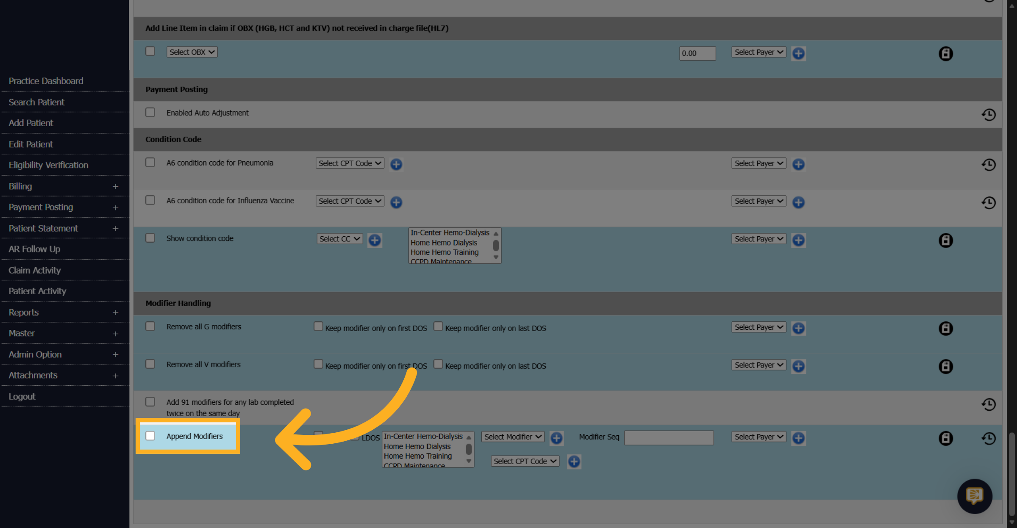This screenshot has height=528, width=1017.
Task: Click the Modifier Seq input field
Action: coord(669,438)
